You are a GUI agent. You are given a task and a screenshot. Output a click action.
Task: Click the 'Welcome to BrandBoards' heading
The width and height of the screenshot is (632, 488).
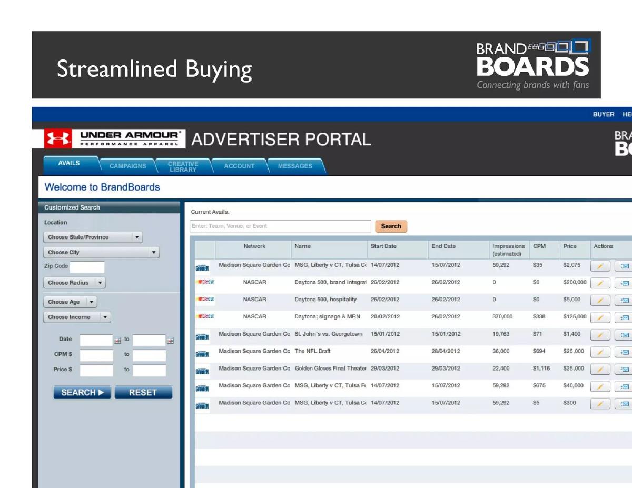pos(102,187)
